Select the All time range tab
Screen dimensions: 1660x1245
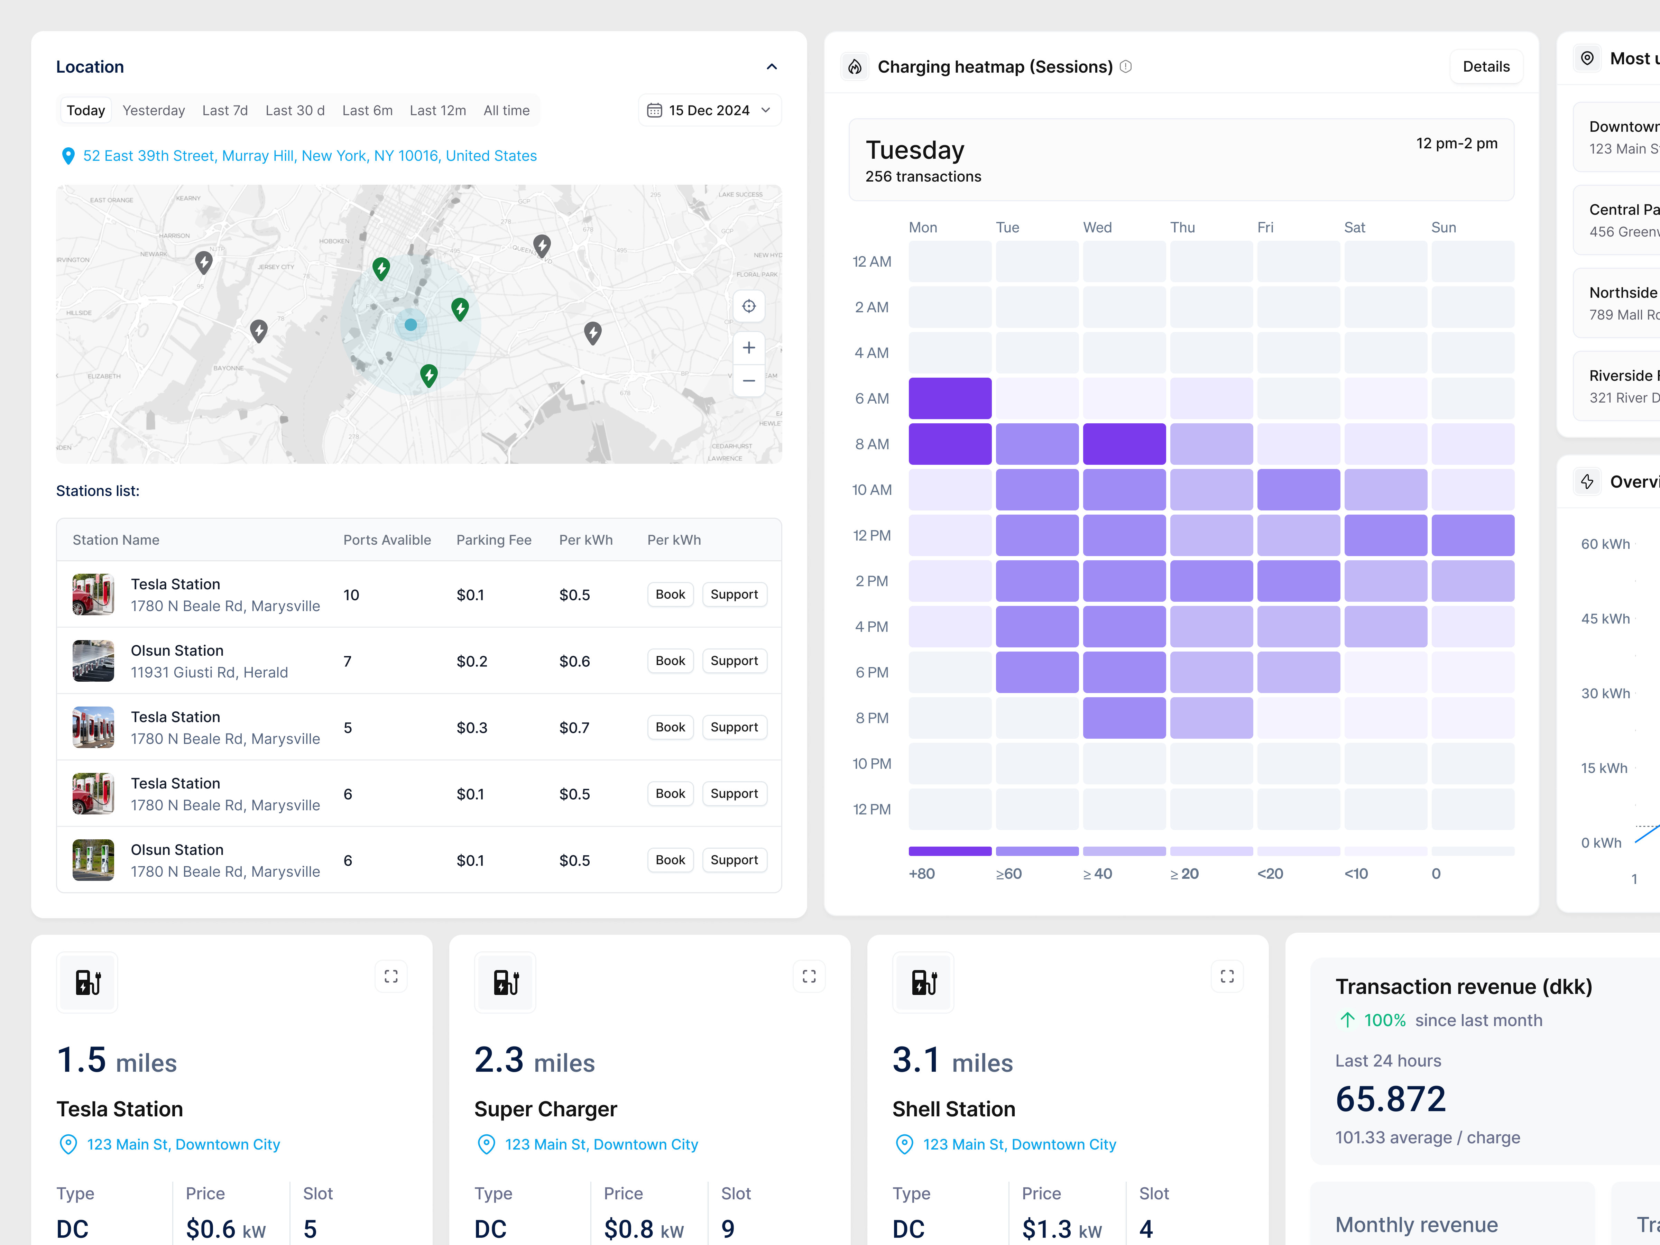point(506,110)
